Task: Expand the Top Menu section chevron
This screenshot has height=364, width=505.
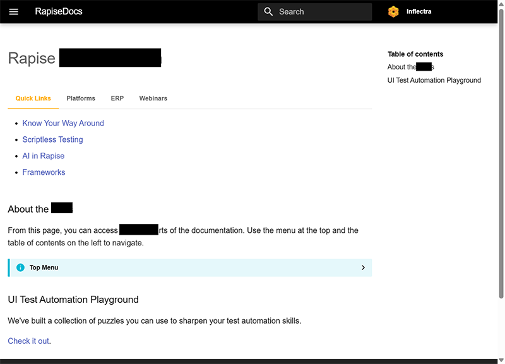Action: [x=363, y=267]
